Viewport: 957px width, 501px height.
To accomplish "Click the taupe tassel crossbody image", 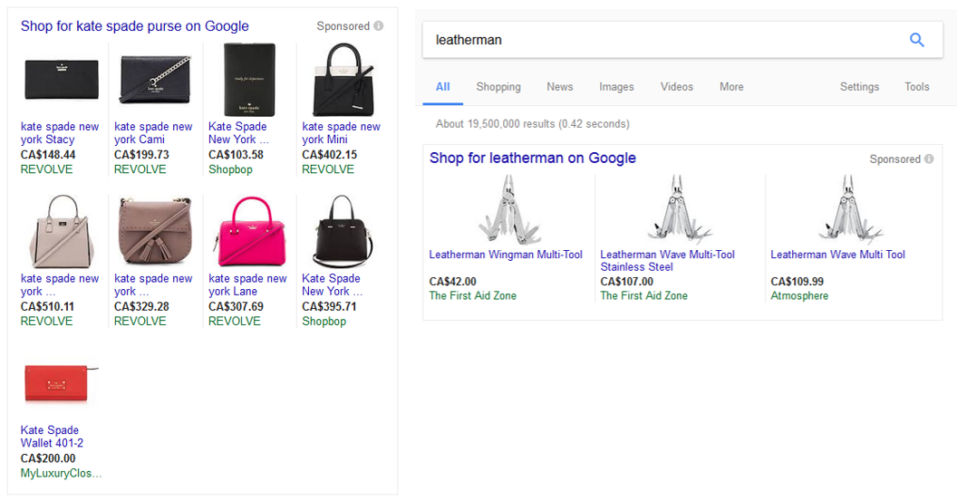I will (155, 231).
